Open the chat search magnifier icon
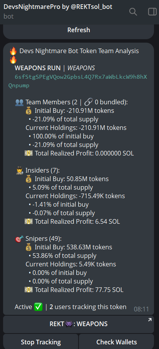159x349 pixels. (x=133, y=12)
